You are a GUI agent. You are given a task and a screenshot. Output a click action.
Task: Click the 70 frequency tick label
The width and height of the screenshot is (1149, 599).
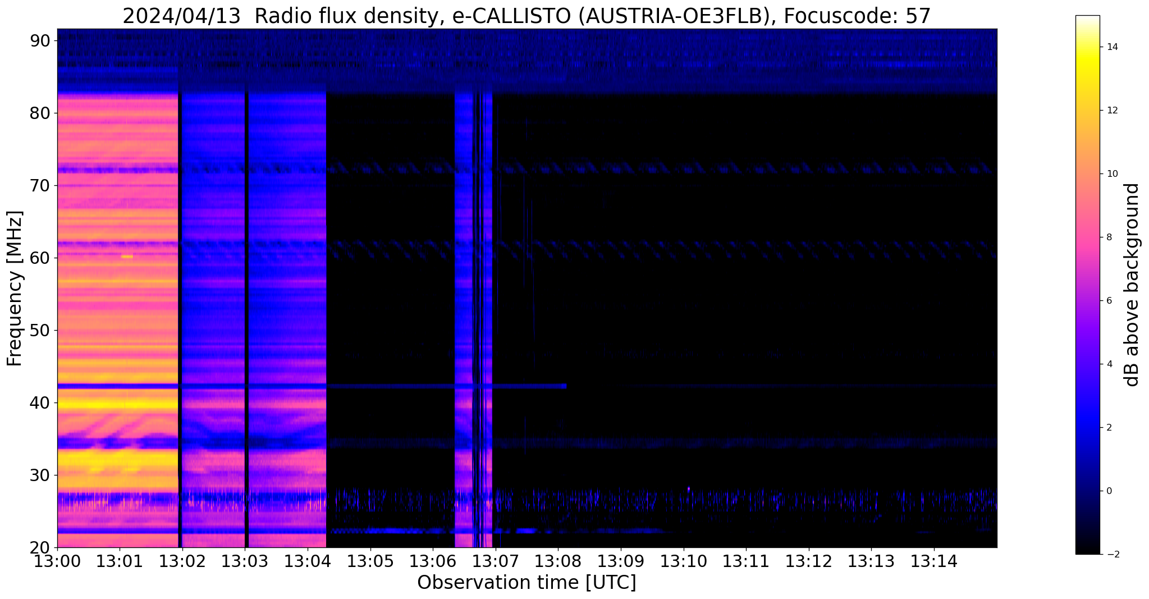tap(40, 185)
